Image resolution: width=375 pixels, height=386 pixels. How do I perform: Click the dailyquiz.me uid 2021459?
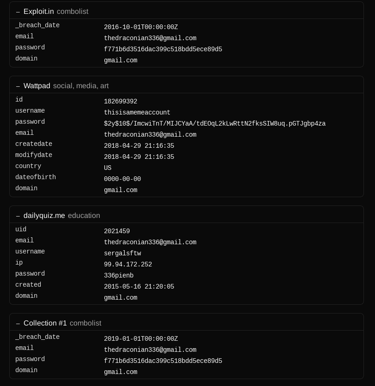(x=117, y=231)
